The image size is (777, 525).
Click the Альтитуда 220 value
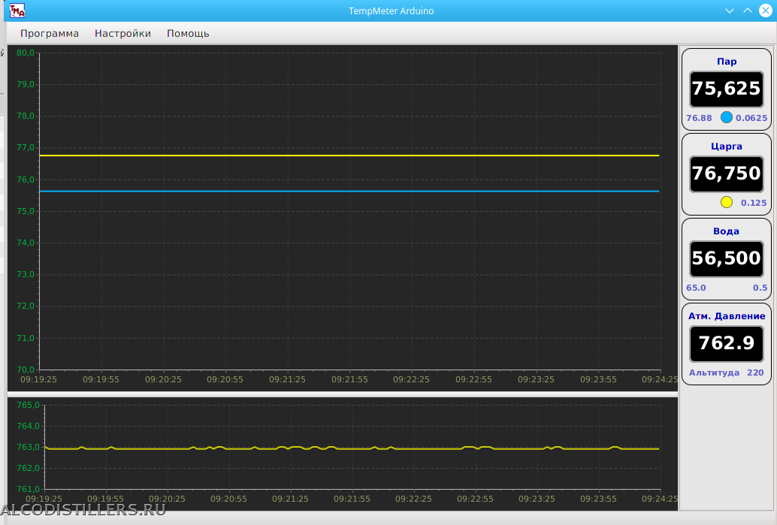coord(755,373)
